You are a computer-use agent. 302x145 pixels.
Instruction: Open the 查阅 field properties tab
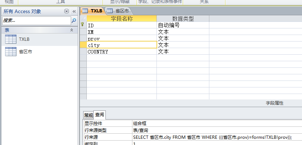click(x=100, y=115)
